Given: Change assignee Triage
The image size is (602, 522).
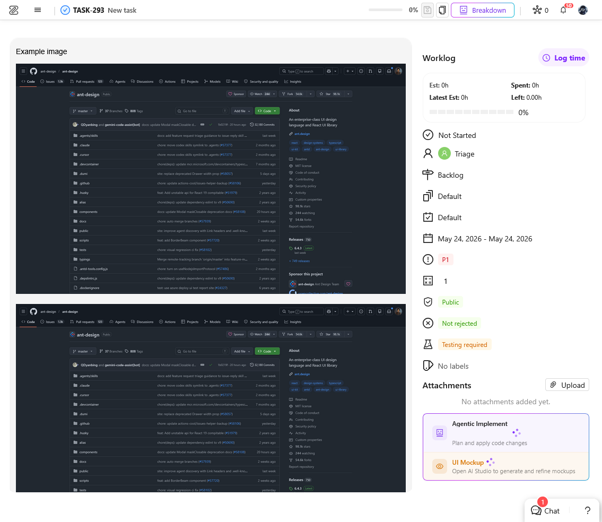Looking at the screenshot, I should 465,154.
